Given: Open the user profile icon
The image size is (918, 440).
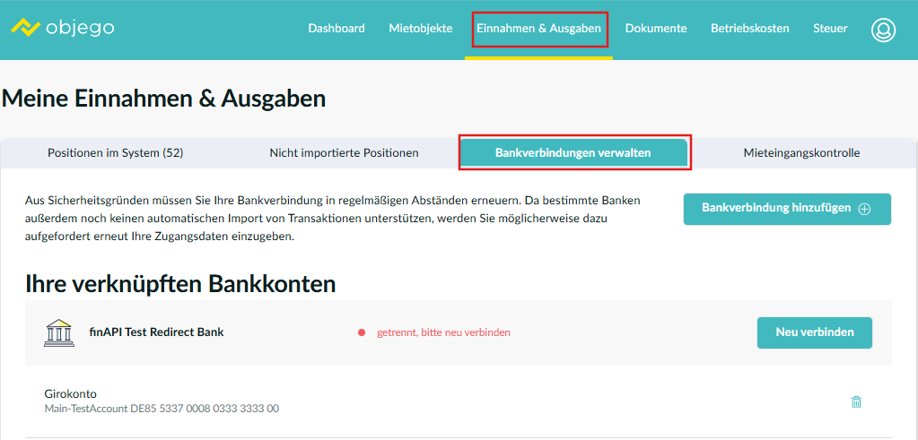Looking at the screenshot, I should tap(883, 30).
